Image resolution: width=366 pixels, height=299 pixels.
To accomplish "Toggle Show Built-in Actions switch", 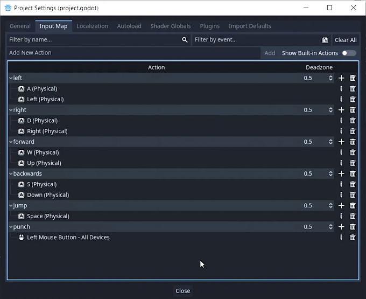I will tap(349, 53).
